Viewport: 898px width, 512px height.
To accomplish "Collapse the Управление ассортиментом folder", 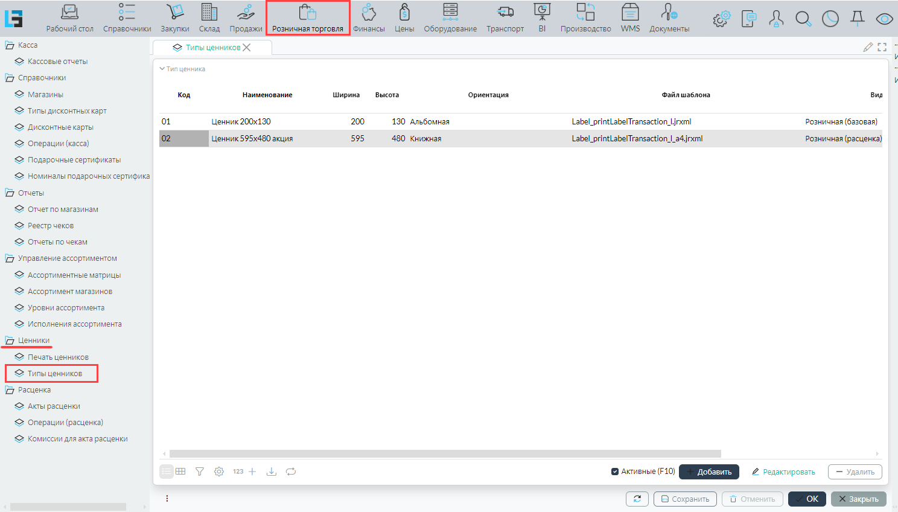I will pyautogui.click(x=10, y=258).
